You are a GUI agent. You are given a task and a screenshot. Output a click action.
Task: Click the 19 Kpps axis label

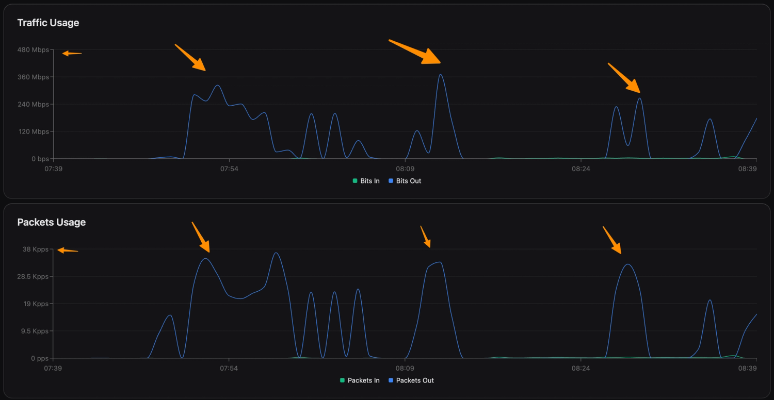(x=36, y=304)
